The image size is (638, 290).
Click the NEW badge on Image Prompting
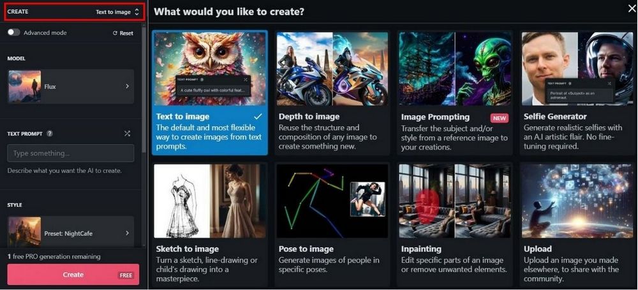point(500,118)
